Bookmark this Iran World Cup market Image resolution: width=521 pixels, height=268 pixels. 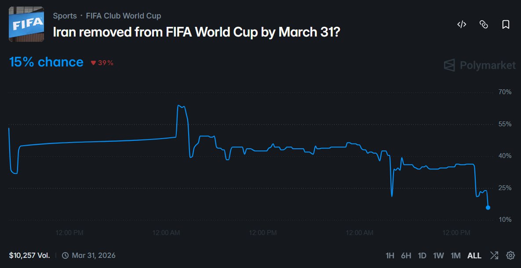pos(506,25)
